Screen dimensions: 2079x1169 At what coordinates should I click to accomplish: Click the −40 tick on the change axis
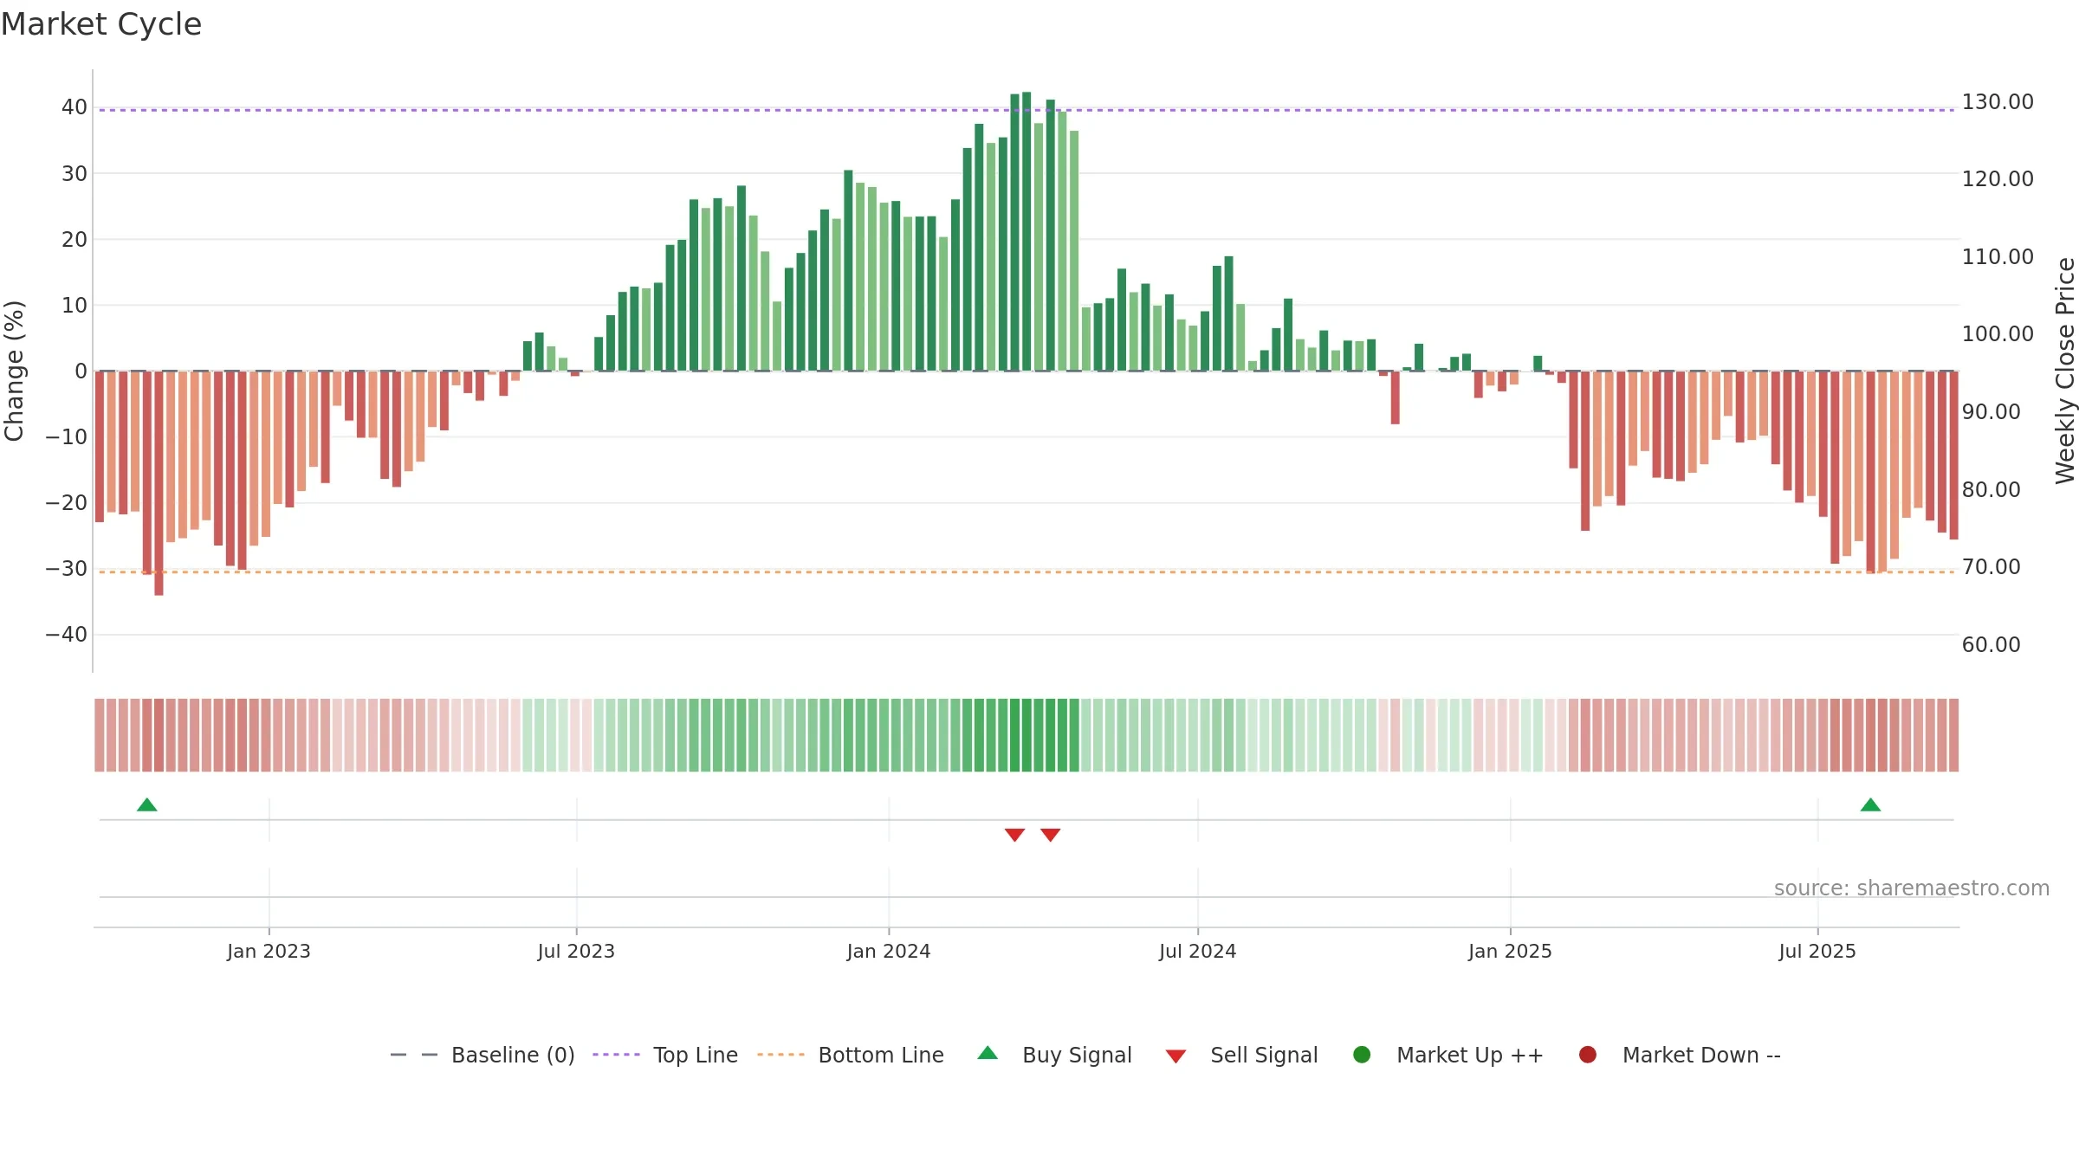point(67,635)
